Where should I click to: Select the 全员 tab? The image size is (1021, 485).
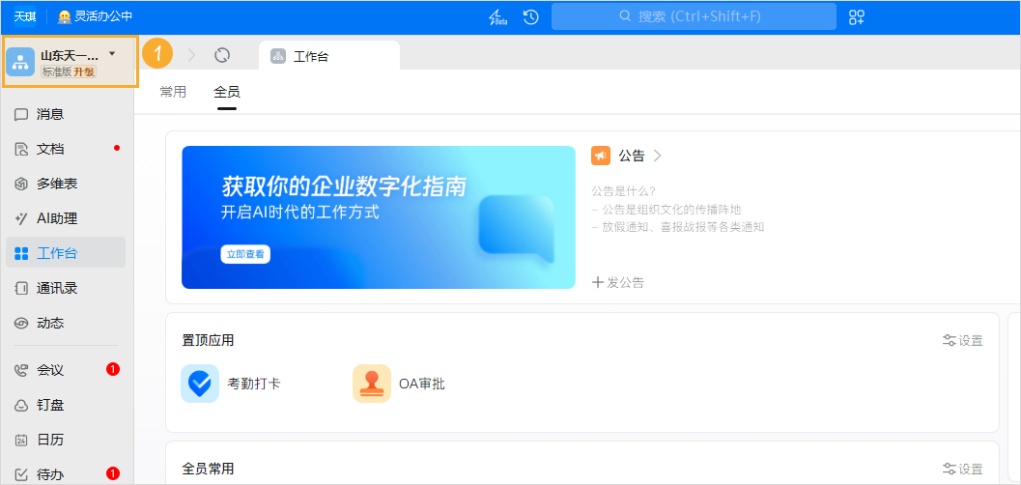coord(227,92)
